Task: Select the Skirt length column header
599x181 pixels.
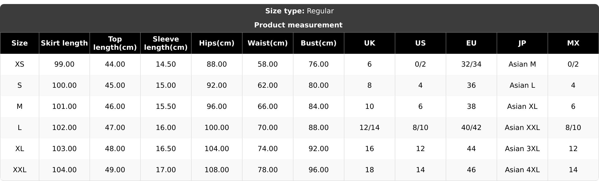Action: (64, 43)
